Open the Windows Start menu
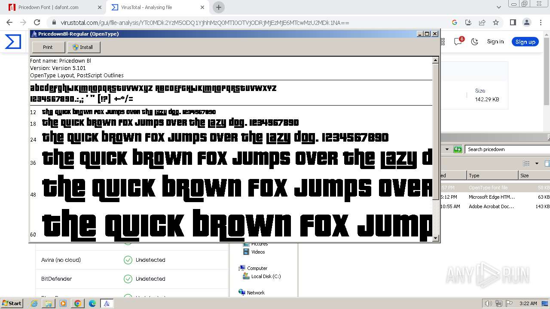550x309 pixels. click(x=12, y=303)
